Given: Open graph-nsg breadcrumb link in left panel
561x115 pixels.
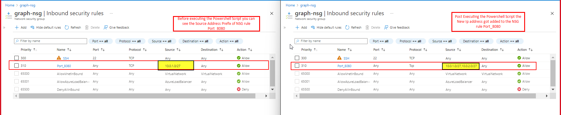Looking at the screenshot, I should pyautogui.click(x=27, y=5).
